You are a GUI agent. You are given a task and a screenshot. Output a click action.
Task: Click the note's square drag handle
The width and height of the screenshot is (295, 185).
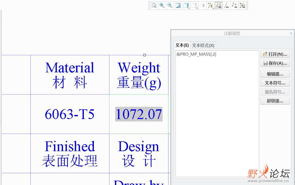[145, 55]
